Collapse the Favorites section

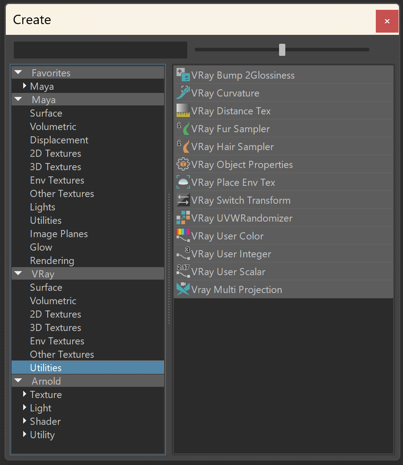point(18,72)
